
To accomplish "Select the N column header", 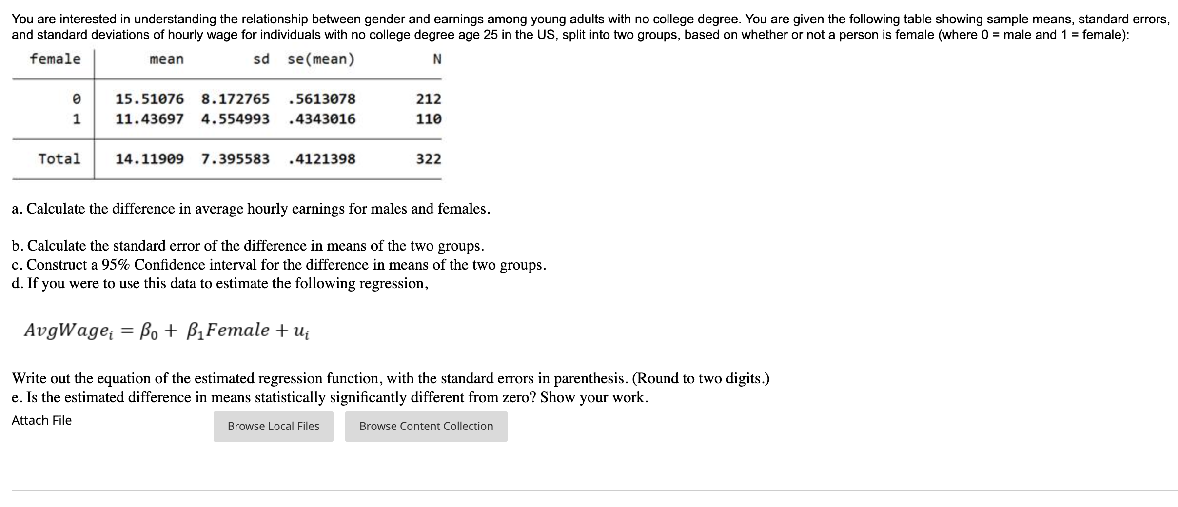I will point(438,59).
